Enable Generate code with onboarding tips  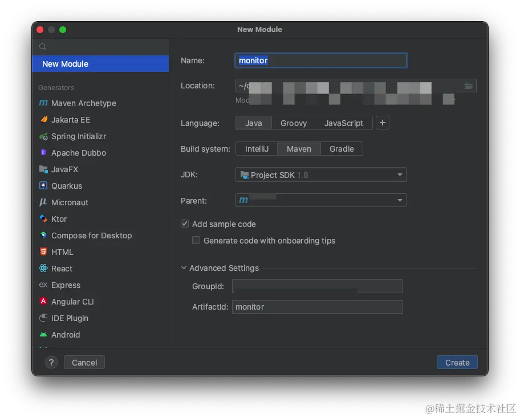[196, 241]
